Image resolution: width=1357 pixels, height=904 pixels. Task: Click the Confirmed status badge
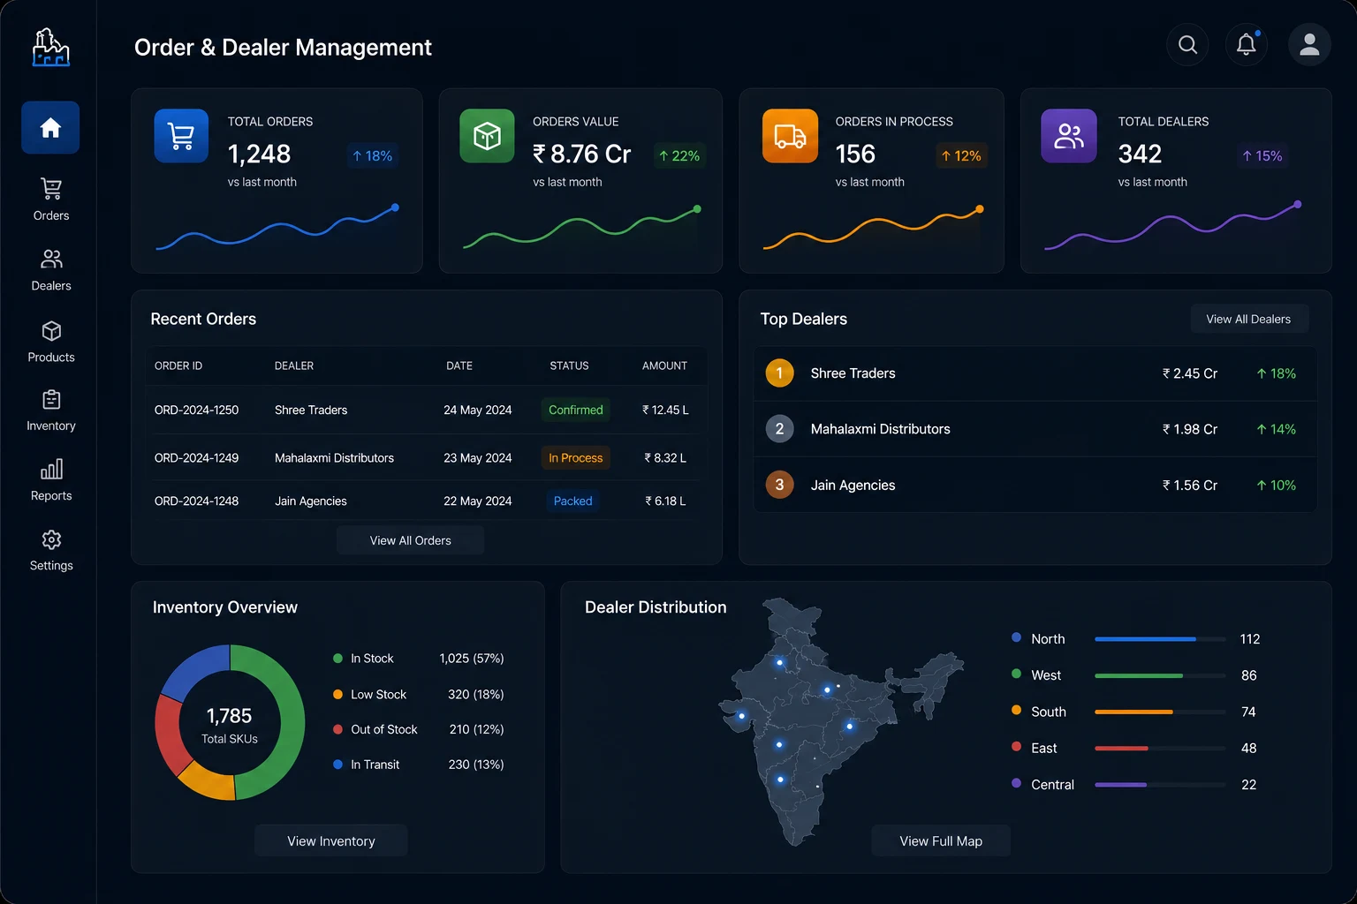tap(575, 410)
